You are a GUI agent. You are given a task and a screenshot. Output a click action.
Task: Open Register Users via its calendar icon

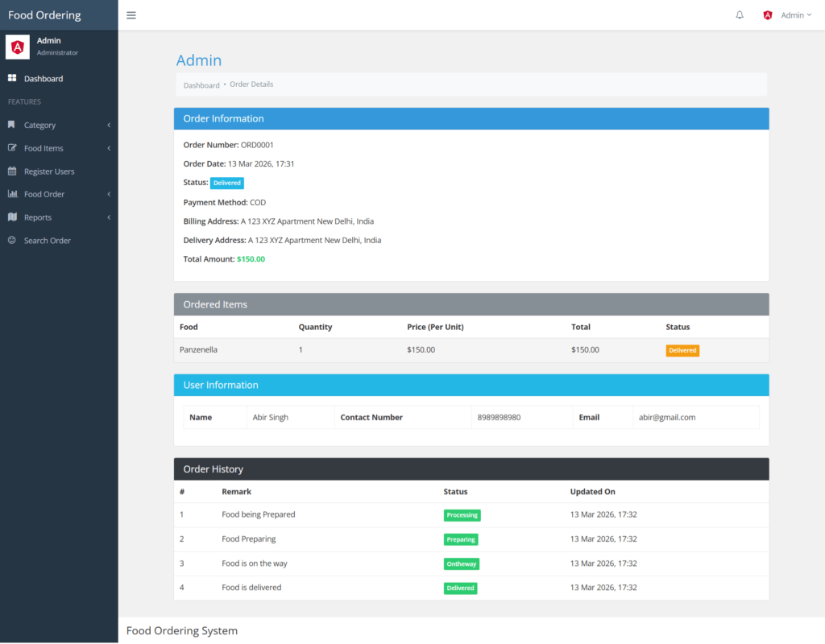[13, 171]
